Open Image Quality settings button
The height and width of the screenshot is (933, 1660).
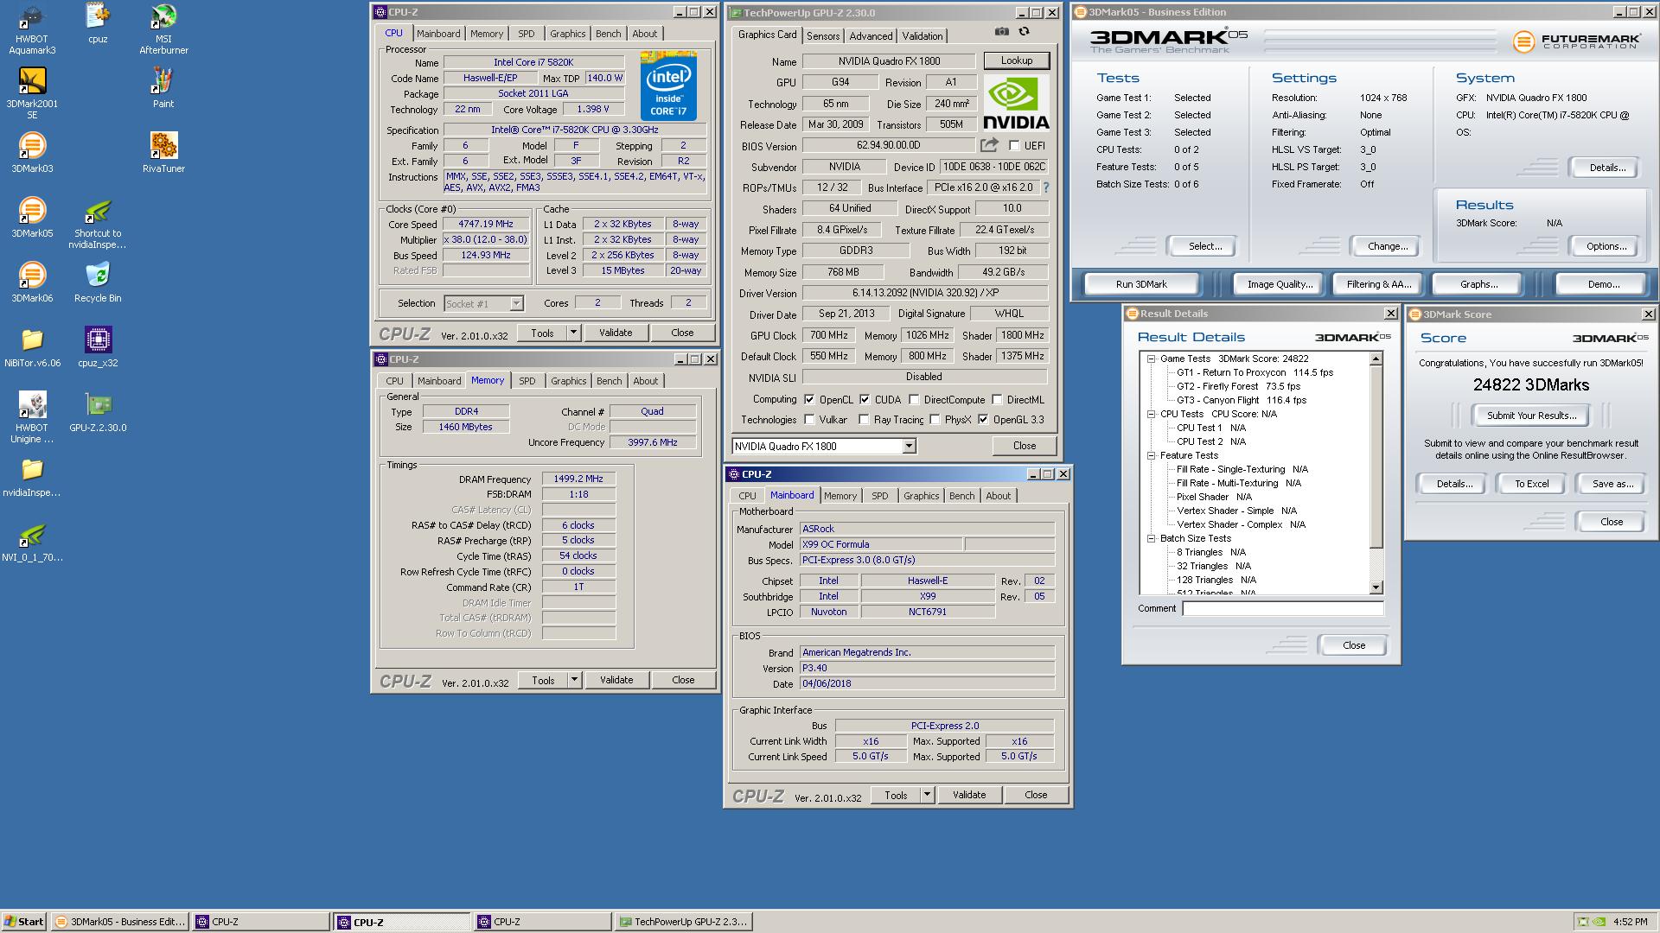click(1280, 284)
